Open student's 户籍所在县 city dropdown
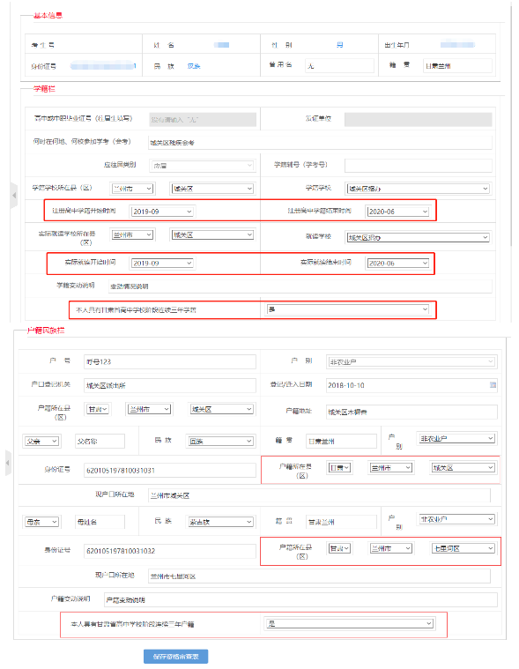 coord(149,409)
